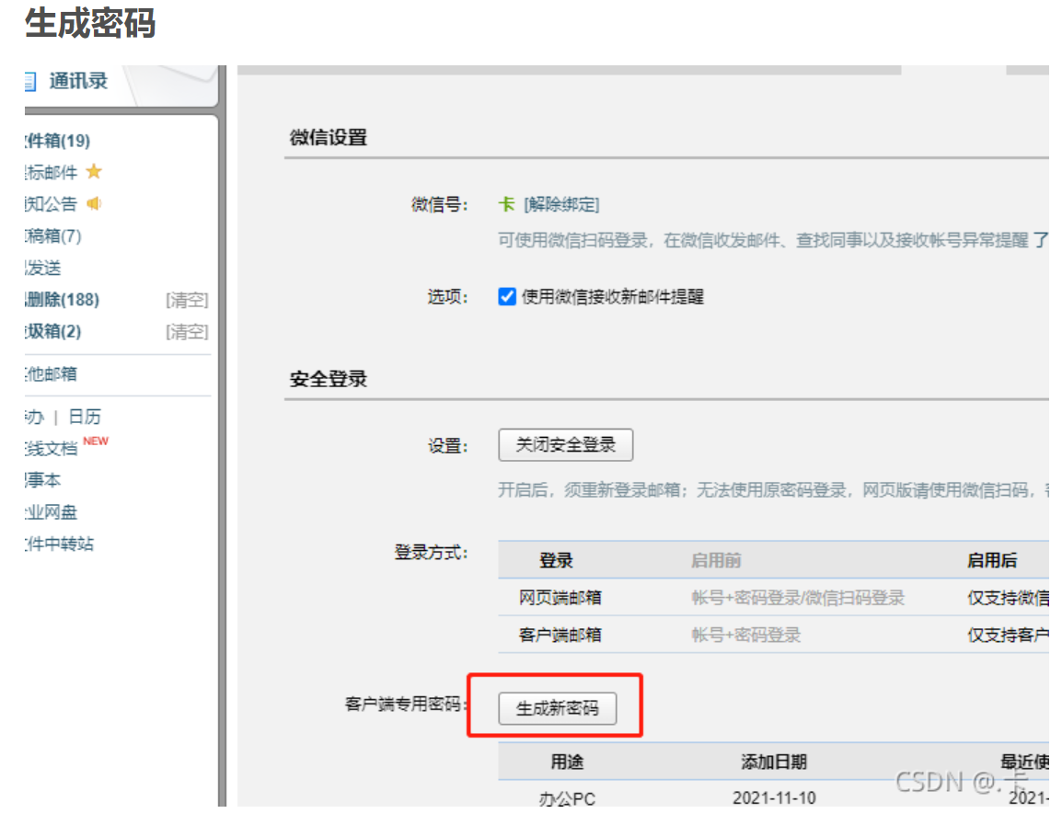Screen dimensions: 1062x825
Task: Click the 用途 column header
Action: point(567,762)
